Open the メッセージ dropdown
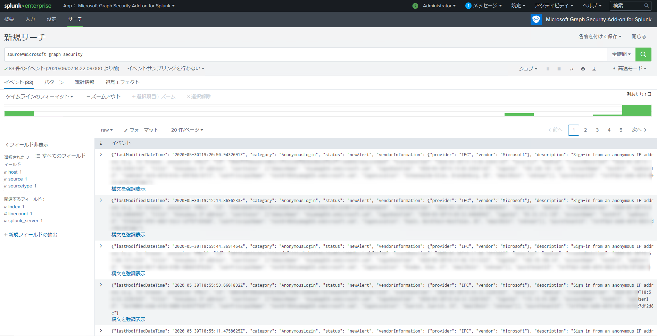This screenshot has width=657, height=336. pyautogui.click(x=488, y=6)
